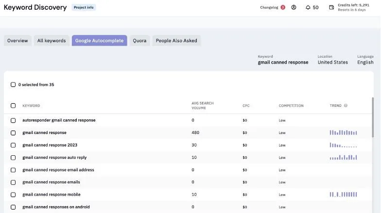The height and width of the screenshot is (213, 381).
Task: View trend chart for gmail canned response 2023
Action: 343,145
